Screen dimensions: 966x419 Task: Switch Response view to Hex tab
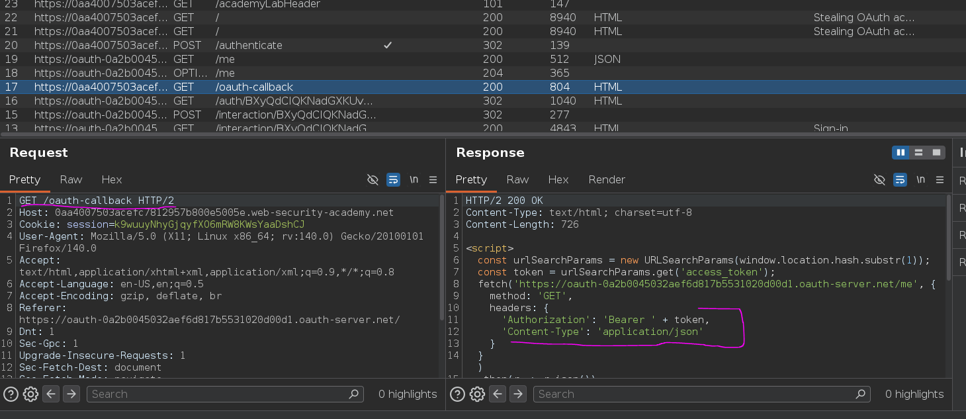[558, 179]
